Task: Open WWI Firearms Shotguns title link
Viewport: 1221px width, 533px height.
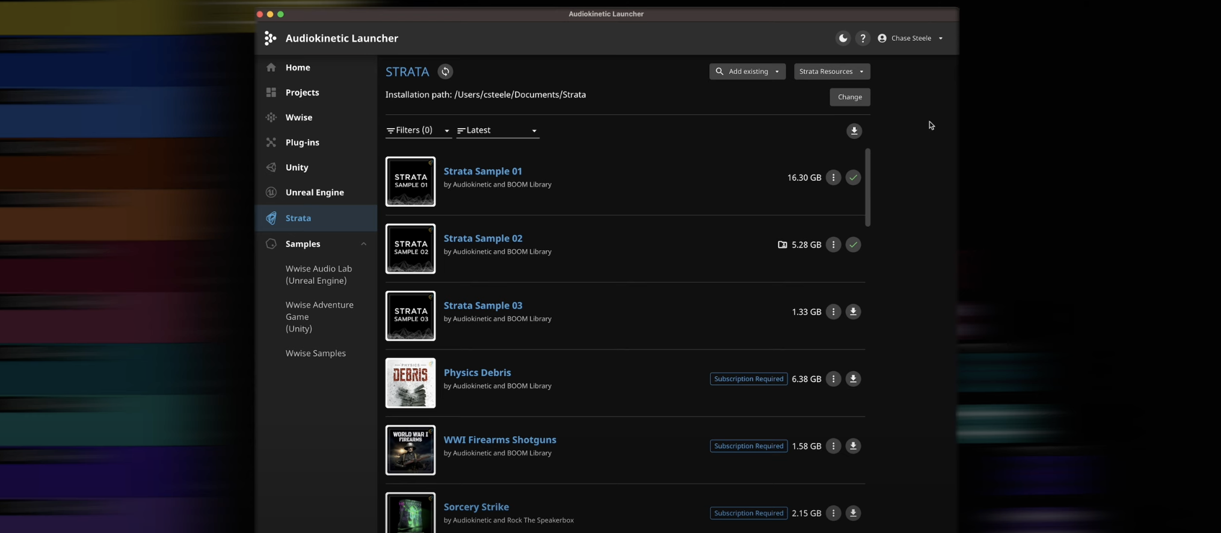Action: coord(500,440)
